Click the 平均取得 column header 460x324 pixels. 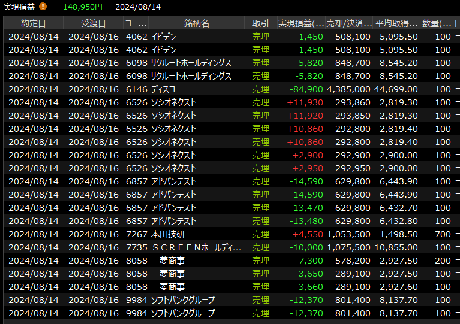click(x=396, y=23)
